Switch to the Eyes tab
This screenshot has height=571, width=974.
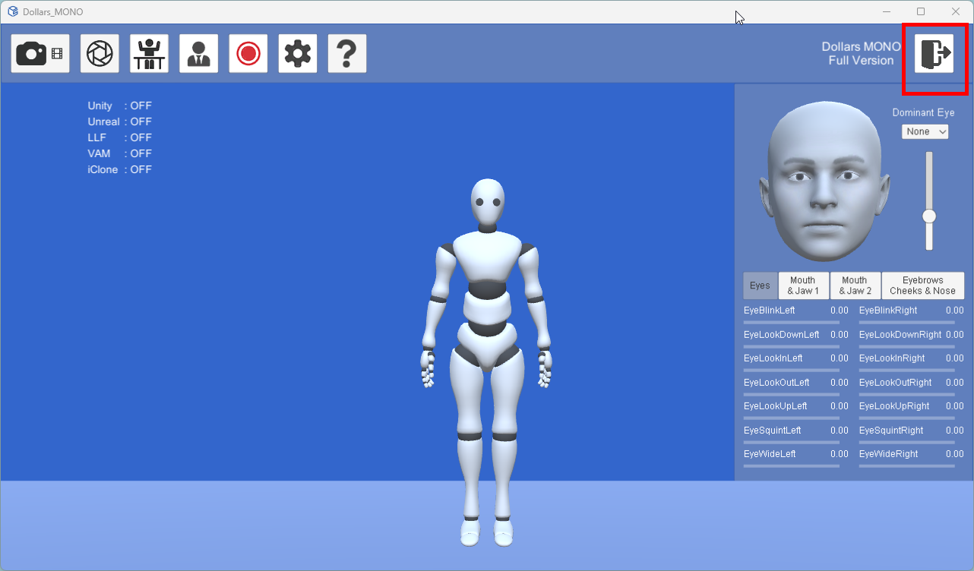760,285
